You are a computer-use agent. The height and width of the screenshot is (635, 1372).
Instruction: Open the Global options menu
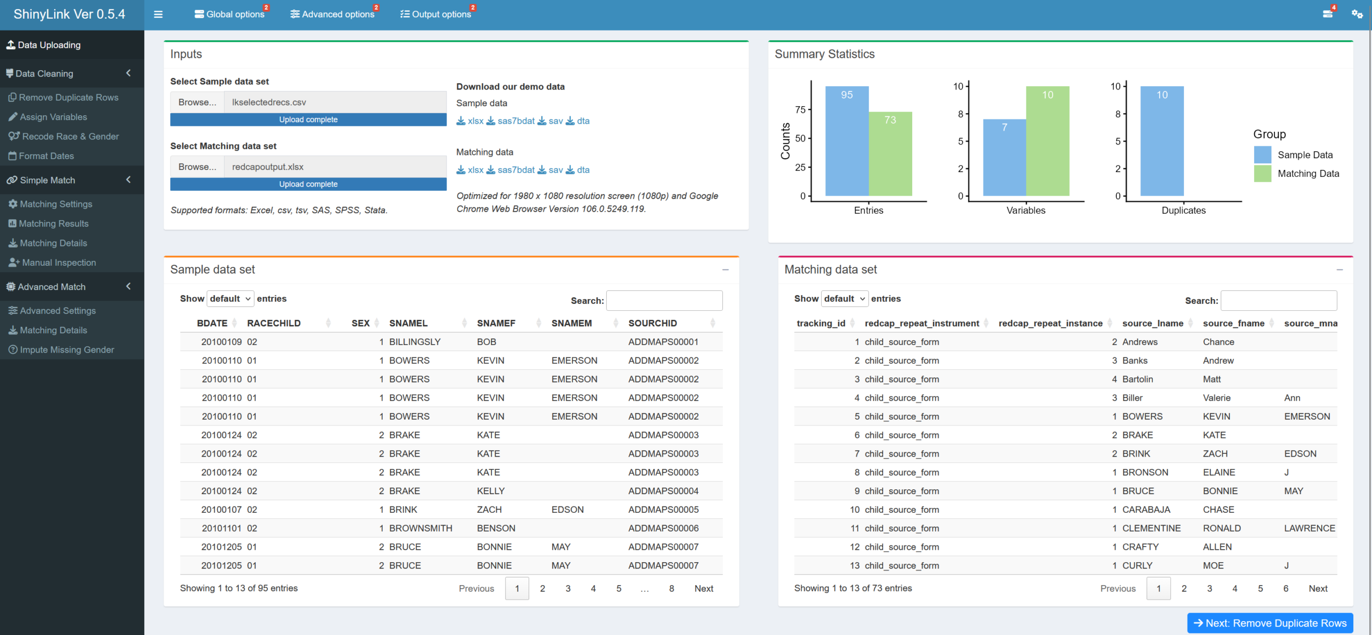tap(229, 14)
